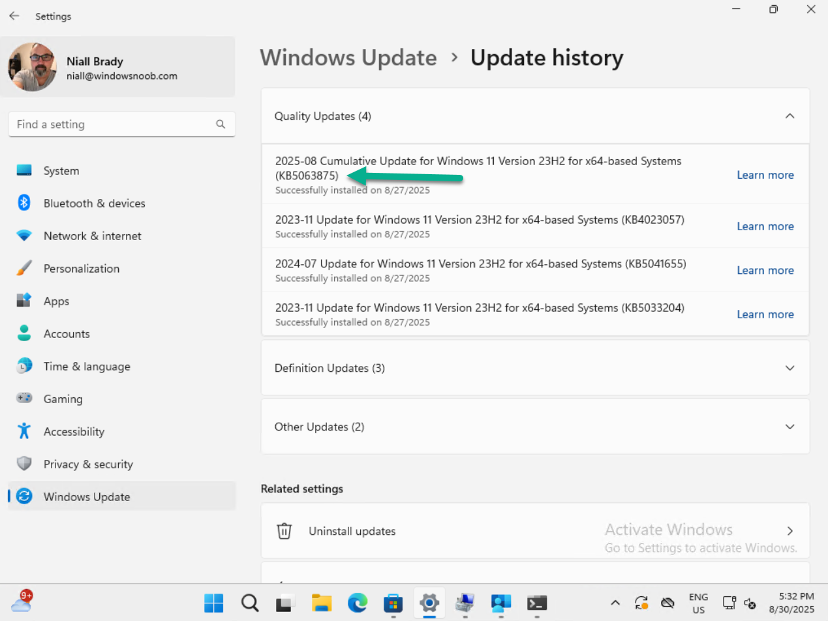Open the Personalization page

click(81, 269)
